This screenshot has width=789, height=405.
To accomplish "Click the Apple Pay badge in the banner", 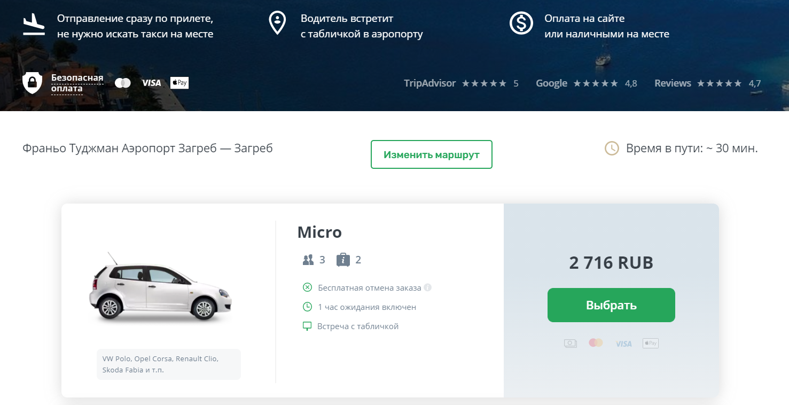I will tap(179, 83).
